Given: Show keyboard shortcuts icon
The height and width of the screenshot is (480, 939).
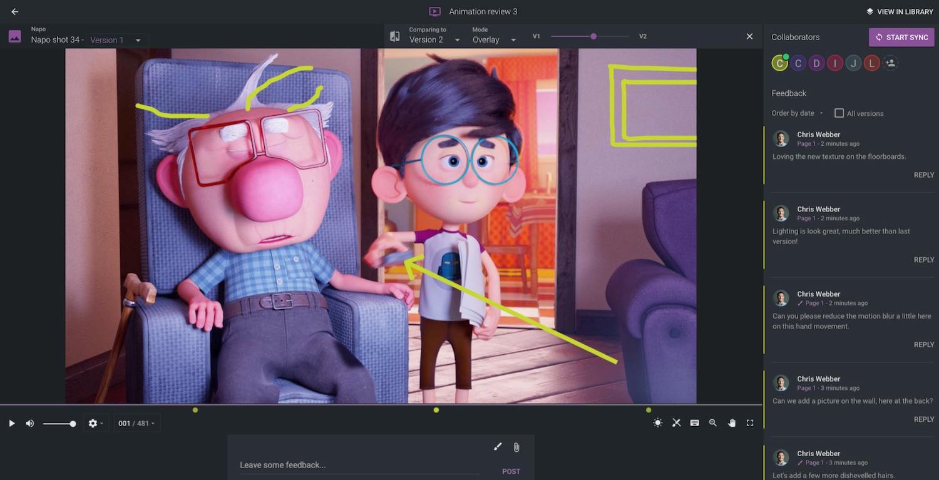Looking at the screenshot, I should click(x=694, y=423).
